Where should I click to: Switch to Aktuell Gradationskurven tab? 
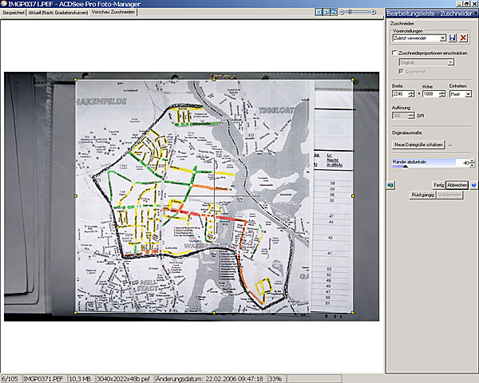(x=60, y=14)
